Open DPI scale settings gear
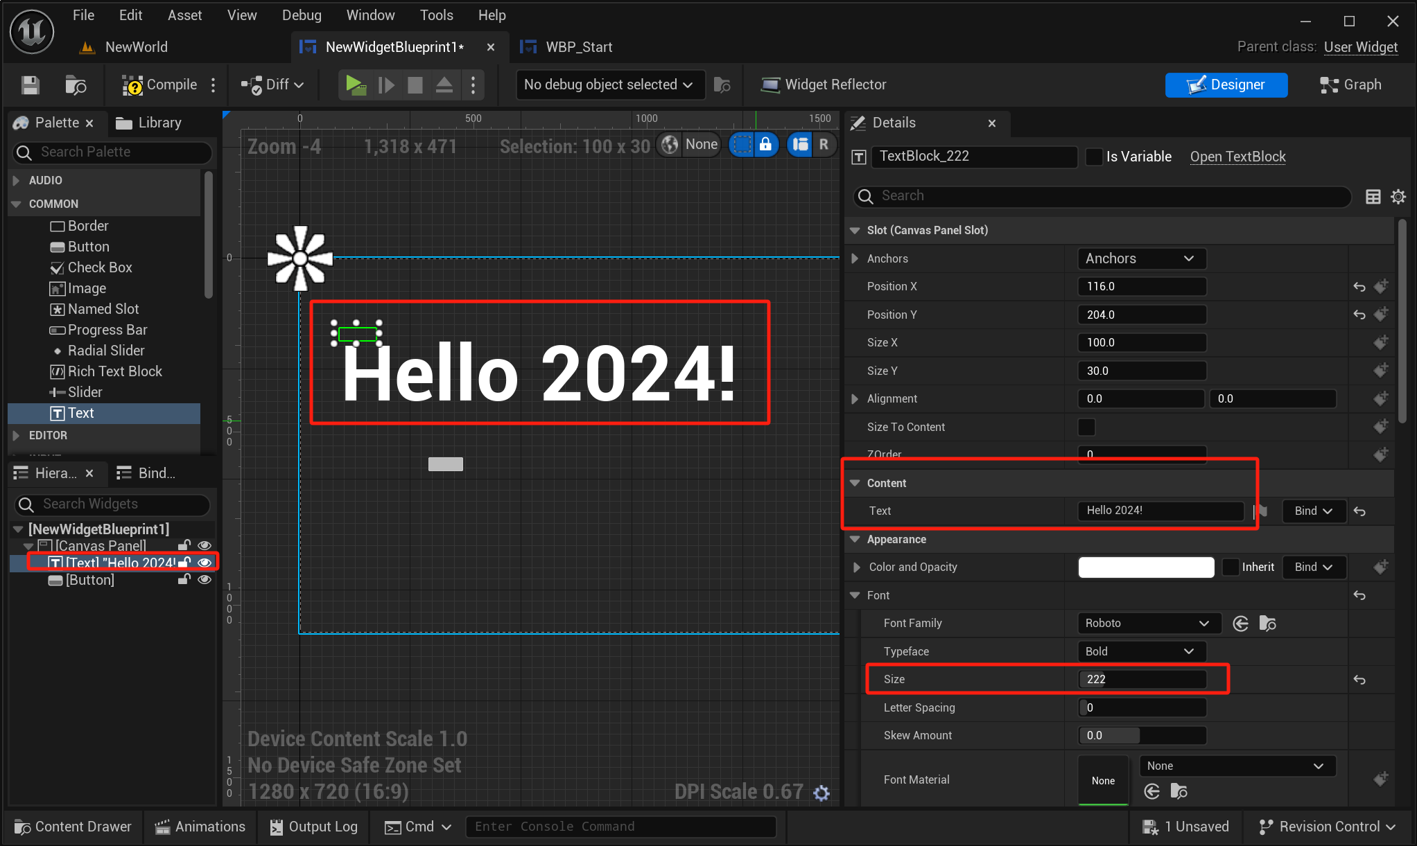The height and width of the screenshot is (846, 1417). (821, 793)
